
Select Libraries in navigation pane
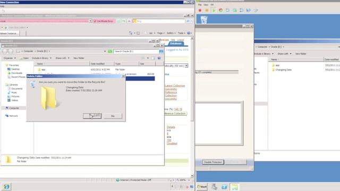pyautogui.click(x=13, y=85)
